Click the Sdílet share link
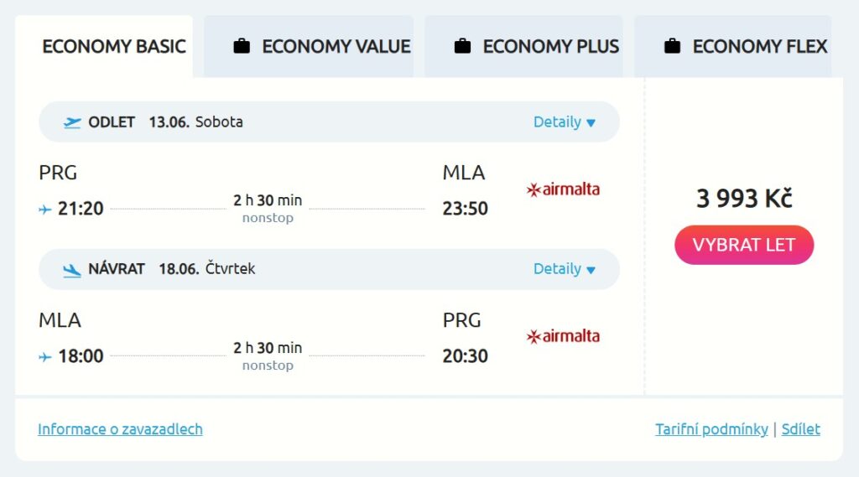859x477 pixels. pos(800,429)
